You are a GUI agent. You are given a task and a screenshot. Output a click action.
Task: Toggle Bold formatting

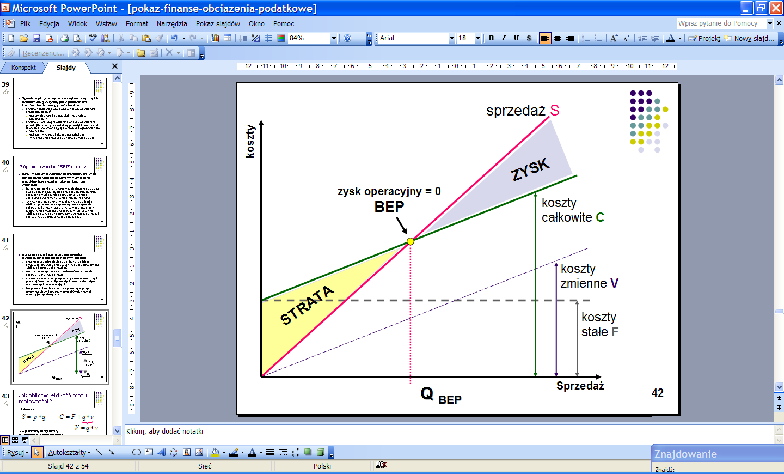(491, 38)
